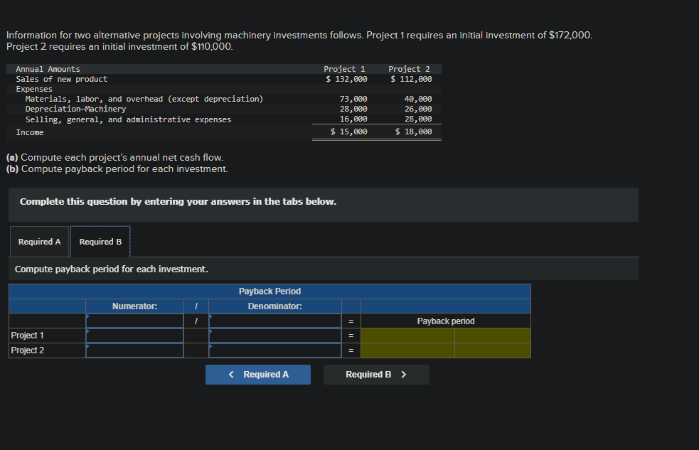This screenshot has height=450, width=699.
Task: Click the Depreciation—Machinery row label
Action: pyautogui.click(x=76, y=109)
